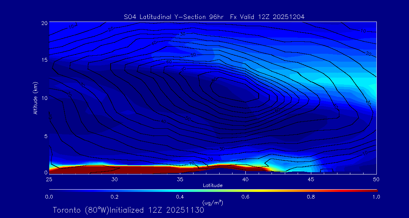The image size is (409, 218).
Task: Click the 0.2 tick label under the colorbar
Action: tap(114, 197)
